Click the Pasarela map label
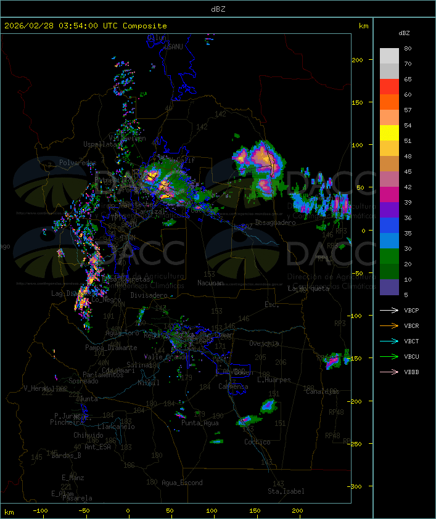Viewport: 436px width, 519px height. 77,498
